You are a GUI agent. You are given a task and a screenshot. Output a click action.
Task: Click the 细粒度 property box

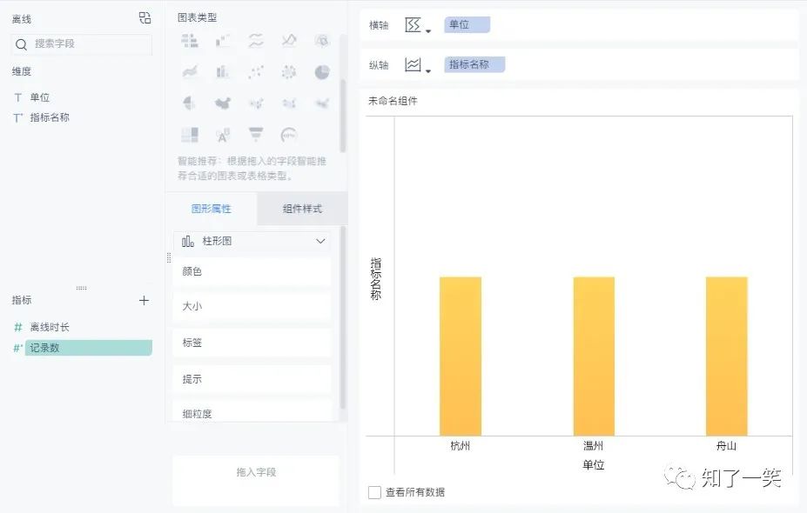point(252,412)
